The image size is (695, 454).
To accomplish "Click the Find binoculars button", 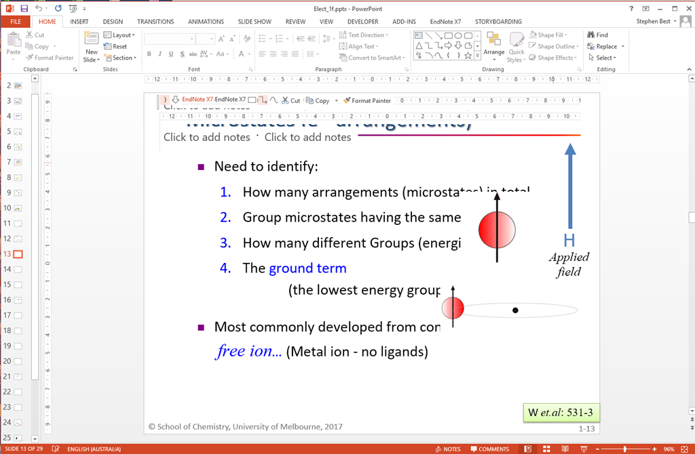I will pos(597,35).
